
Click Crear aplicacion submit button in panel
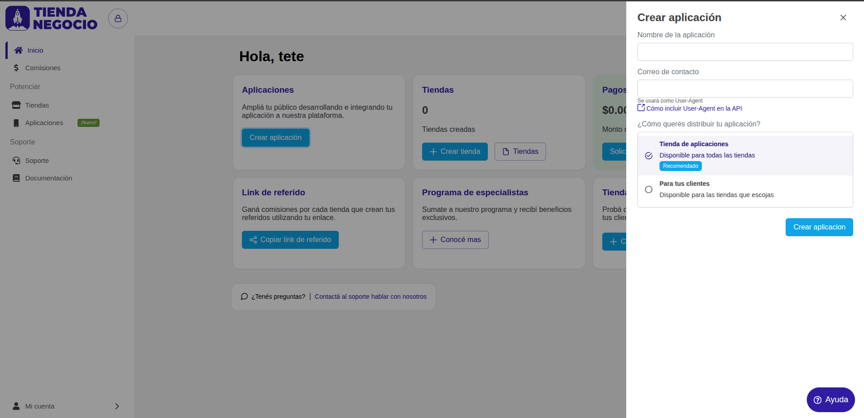click(x=819, y=227)
